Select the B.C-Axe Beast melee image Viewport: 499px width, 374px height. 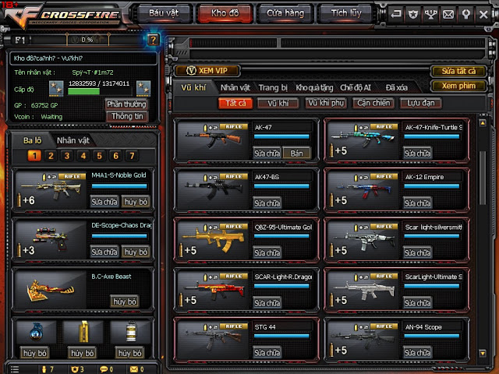click(x=51, y=290)
